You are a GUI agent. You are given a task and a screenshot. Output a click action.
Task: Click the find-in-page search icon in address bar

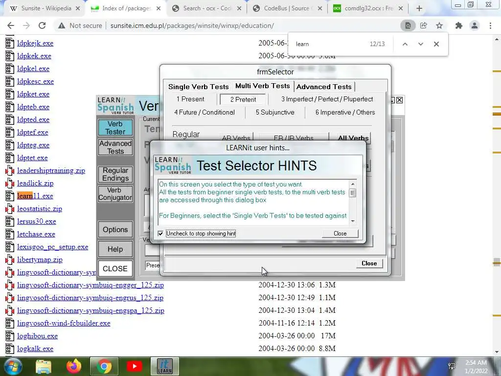[x=408, y=25]
